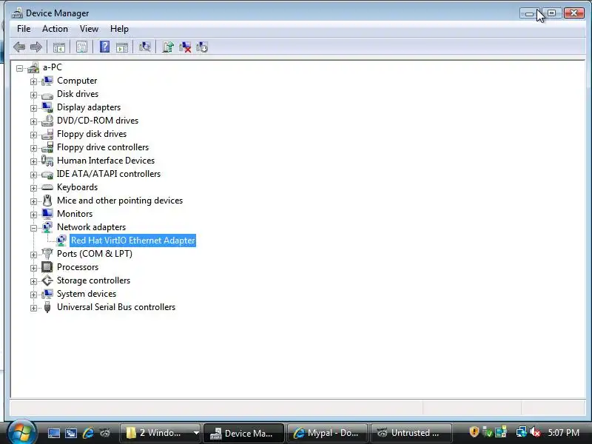Expand the Processors category
592x444 pixels.
click(x=33, y=268)
